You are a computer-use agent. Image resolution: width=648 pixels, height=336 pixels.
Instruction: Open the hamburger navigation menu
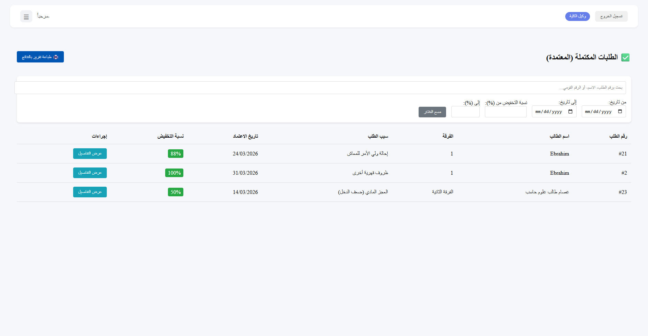(x=26, y=16)
